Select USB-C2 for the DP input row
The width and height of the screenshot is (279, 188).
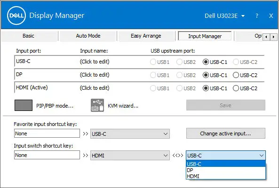(245, 75)
